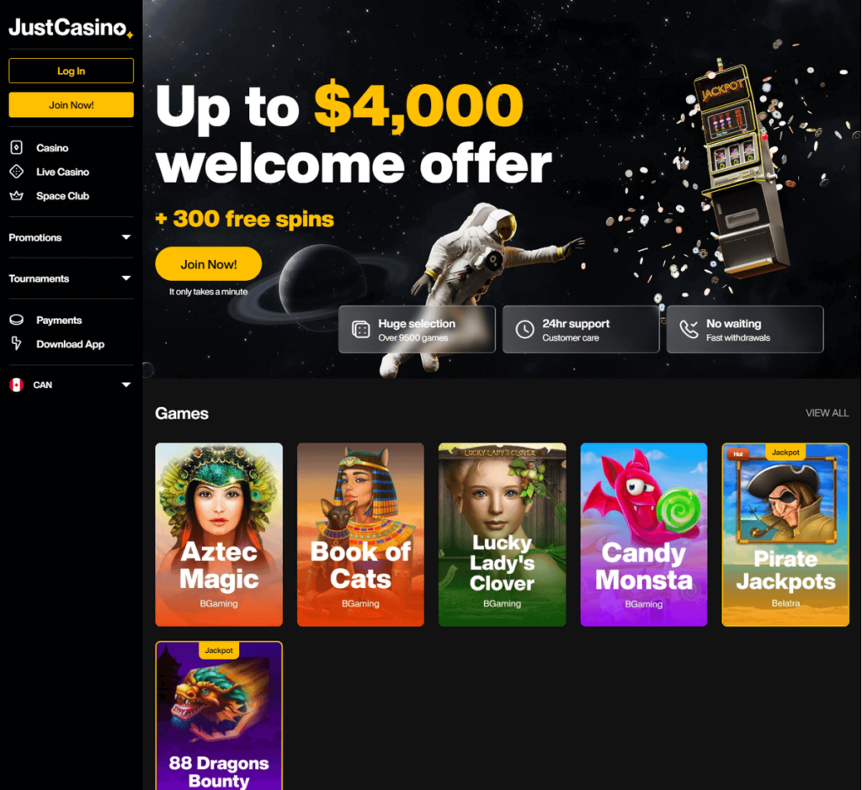Viewport: 862px width, 790px height.
Task: Click the sidebar Join Now! button
Action: tap(71, 105)
